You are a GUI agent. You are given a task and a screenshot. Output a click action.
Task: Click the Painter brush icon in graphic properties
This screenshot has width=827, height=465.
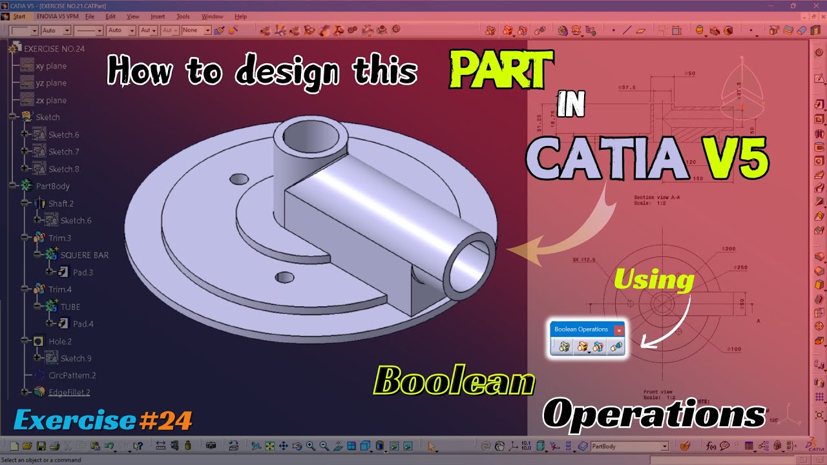point(218,30)
